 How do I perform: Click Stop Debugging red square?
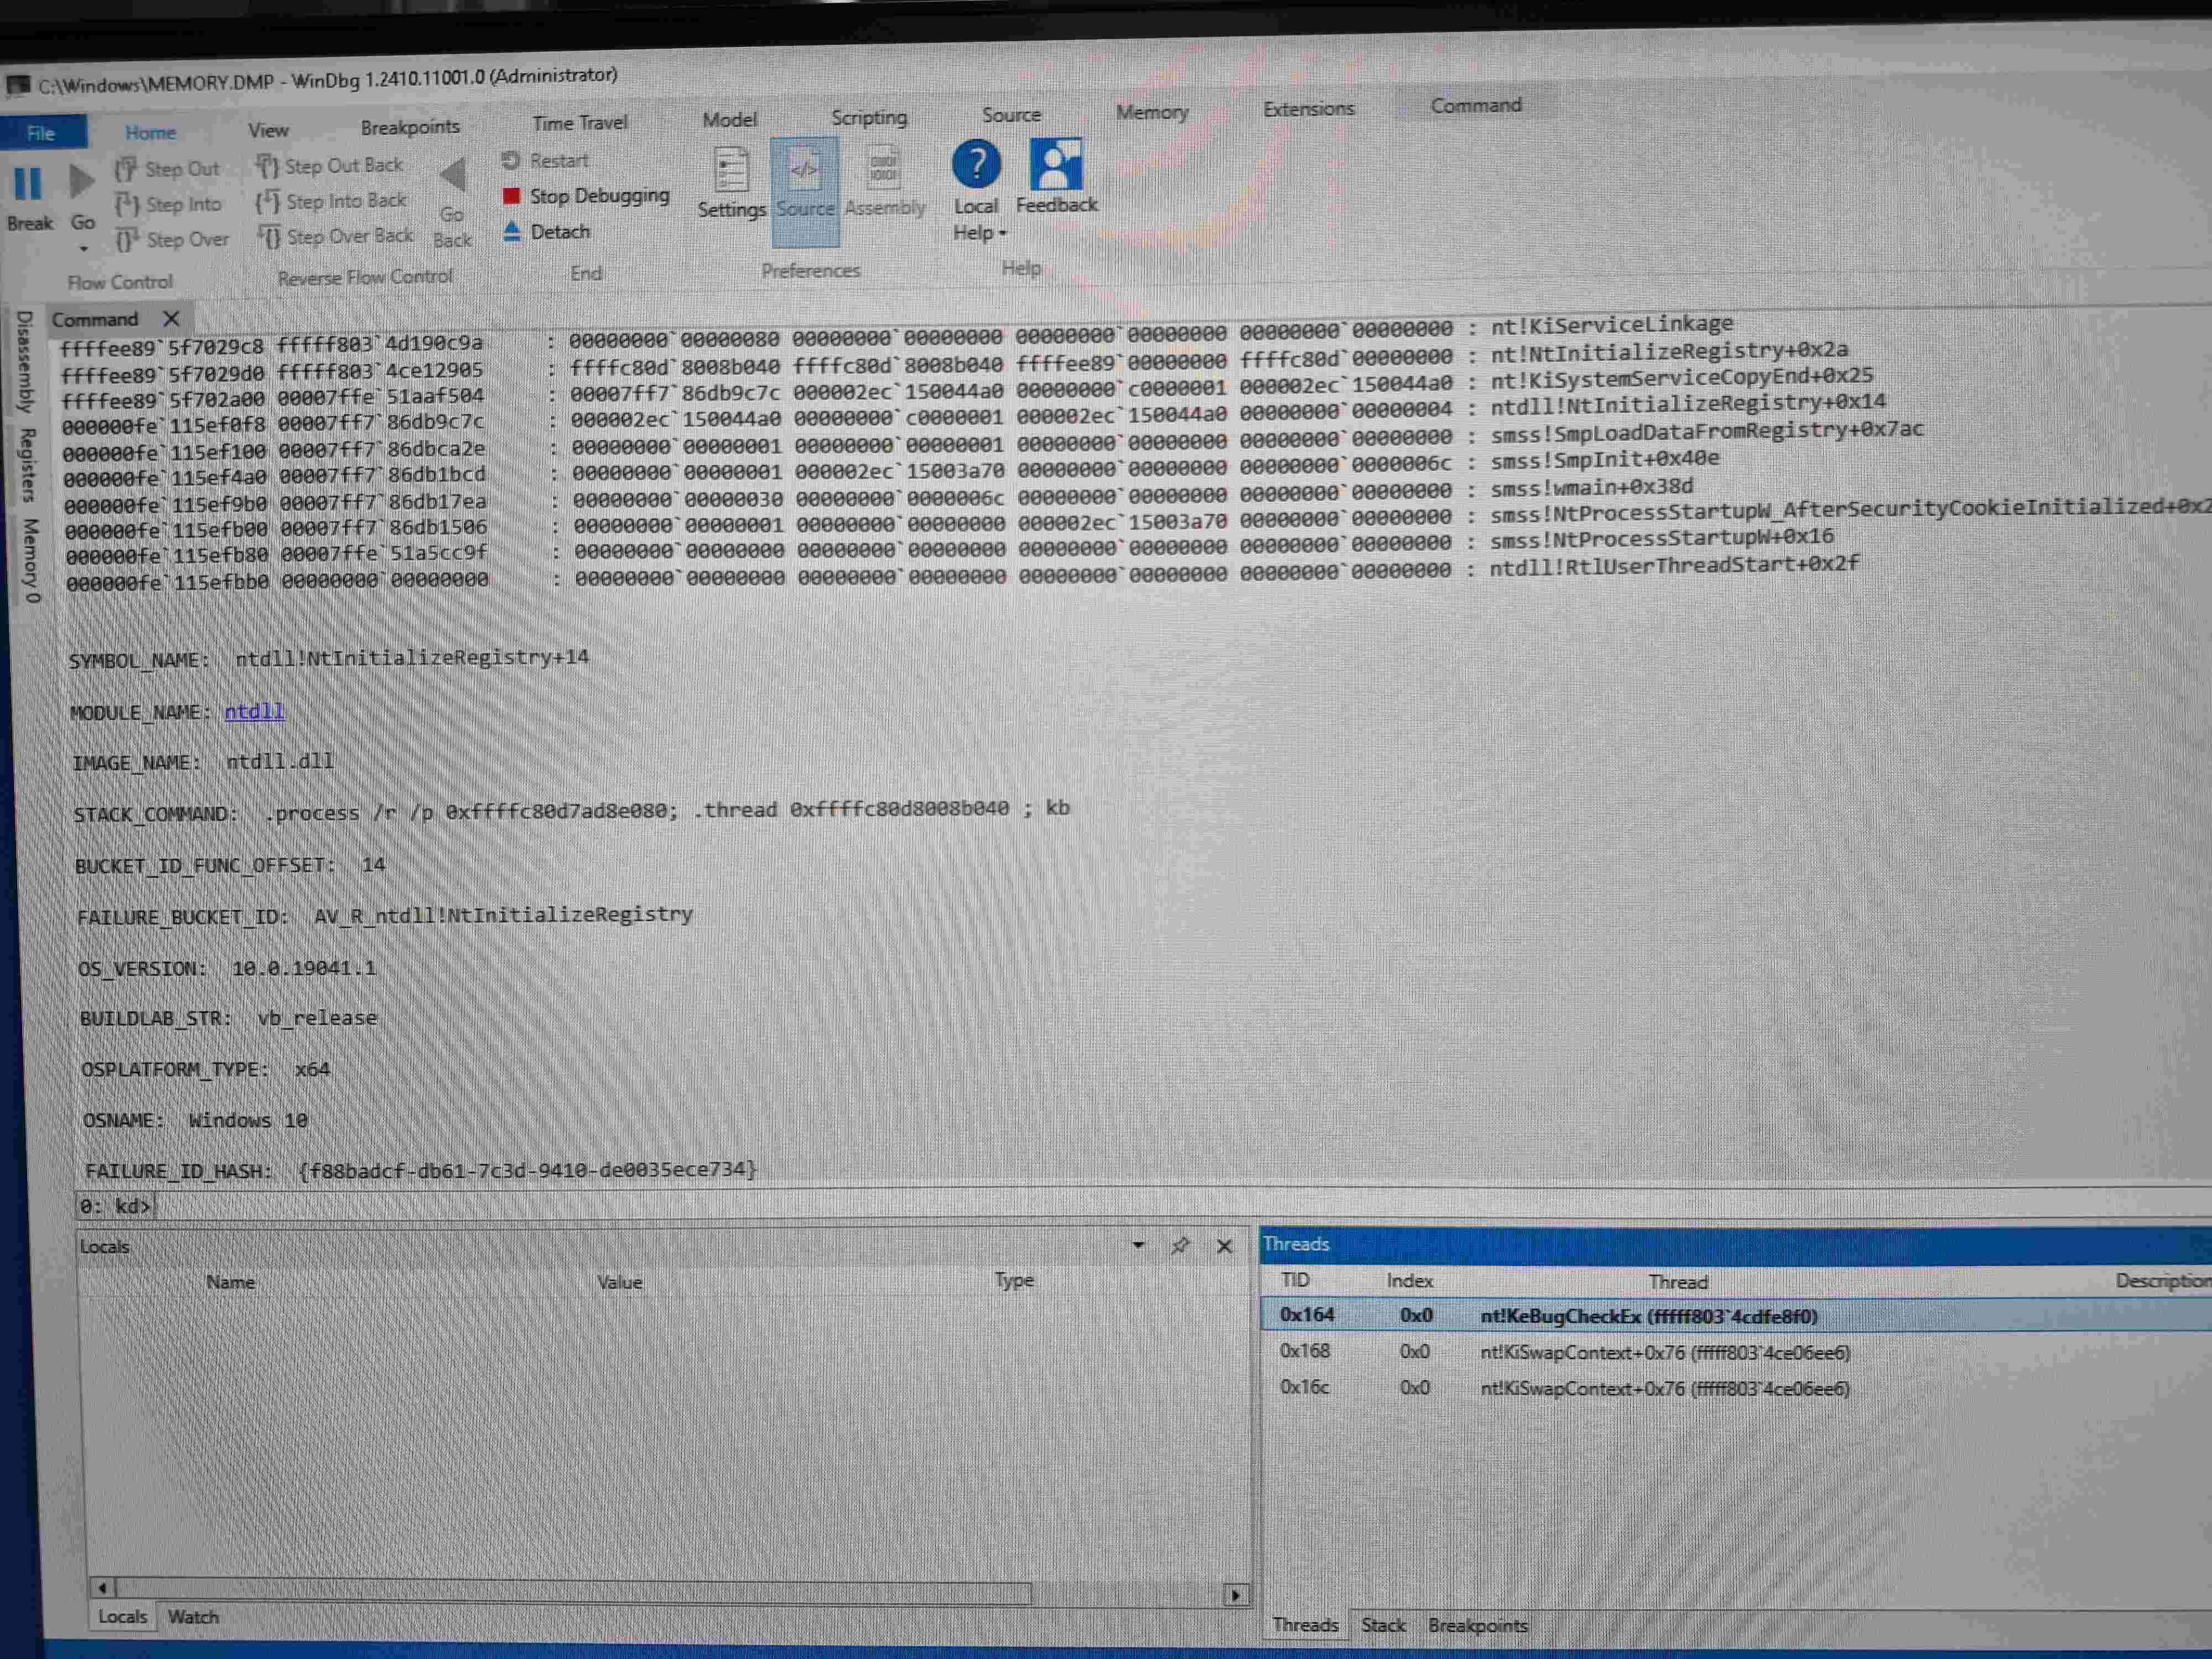[x=511, y=196]
